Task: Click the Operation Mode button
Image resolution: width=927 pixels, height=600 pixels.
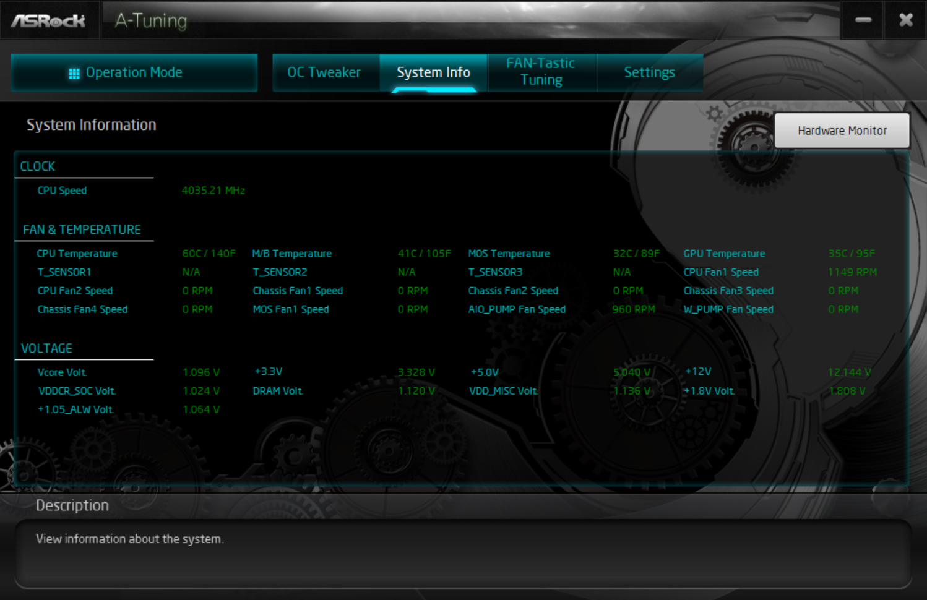Action: click(134, 72)
